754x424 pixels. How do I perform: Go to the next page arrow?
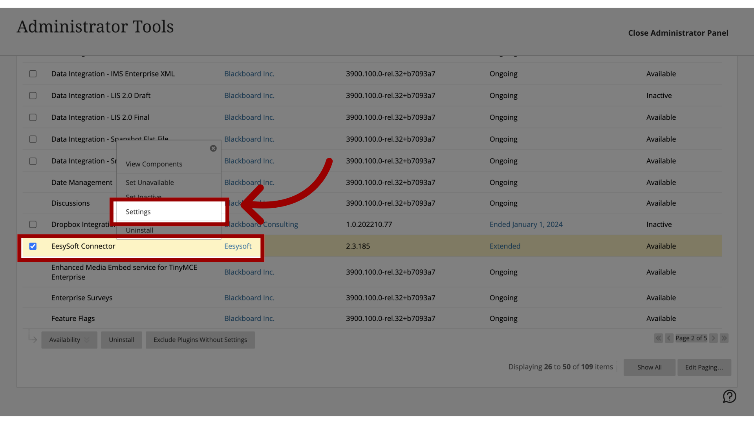(x=714, y=338)
